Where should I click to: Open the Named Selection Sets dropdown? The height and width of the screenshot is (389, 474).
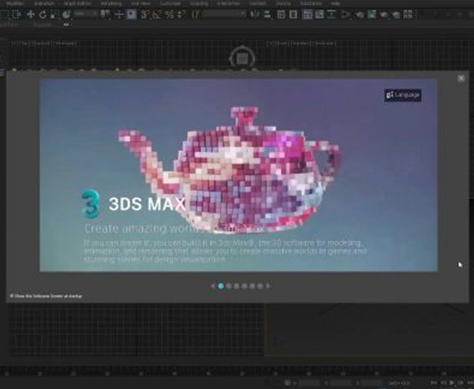[224, 14]
